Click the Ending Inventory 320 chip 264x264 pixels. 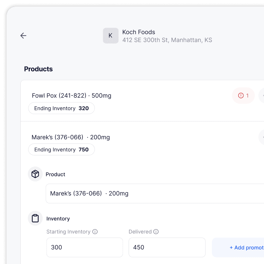pyautogui.click(x=61, y=108)
